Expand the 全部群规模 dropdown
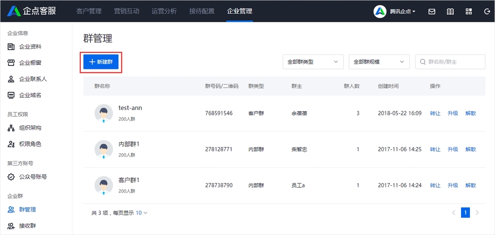Screen dimensions: 495x235 (379, 62)
